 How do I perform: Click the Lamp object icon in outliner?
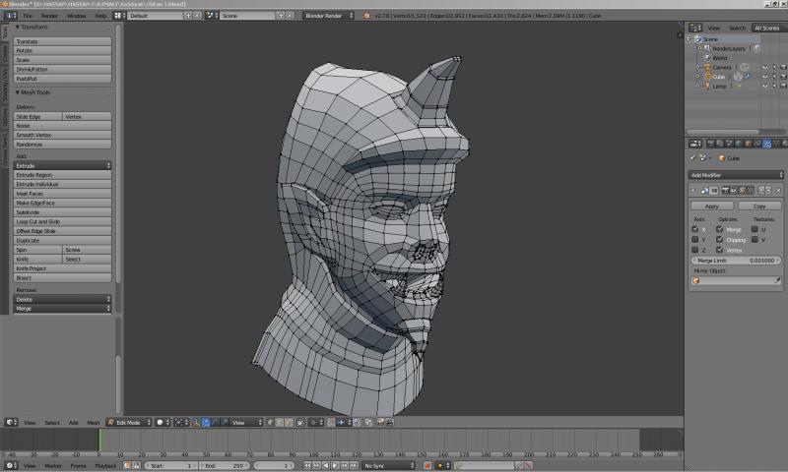click(x=708, y=86)
